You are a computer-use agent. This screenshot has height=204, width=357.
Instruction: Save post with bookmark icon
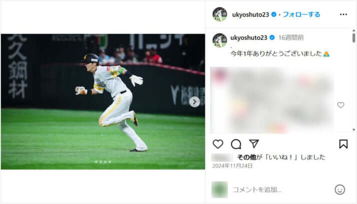[x=343, y=144]
